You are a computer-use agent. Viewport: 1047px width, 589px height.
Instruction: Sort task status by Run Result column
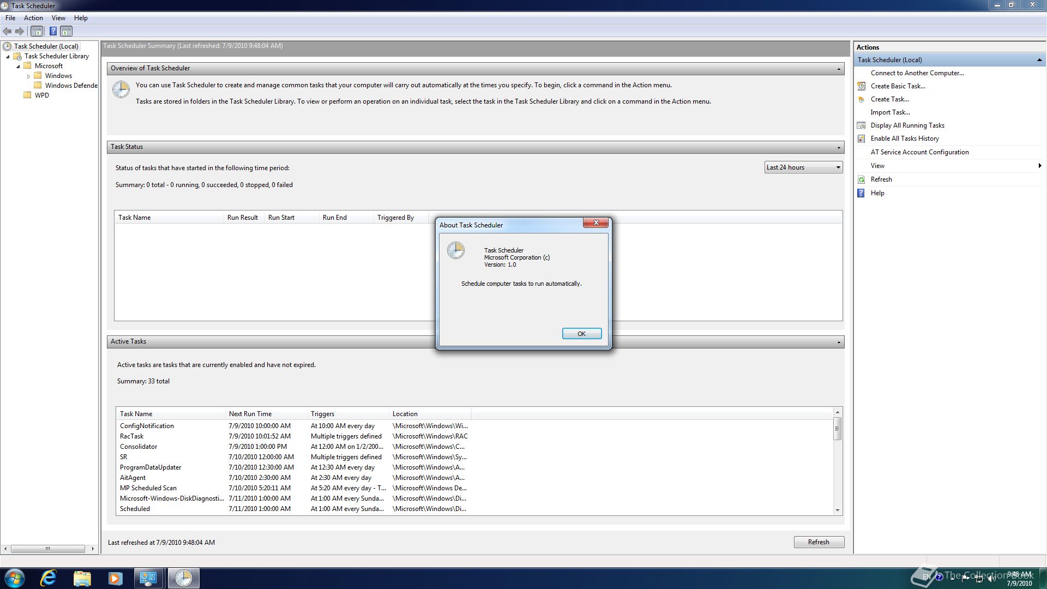pos(244,218)
